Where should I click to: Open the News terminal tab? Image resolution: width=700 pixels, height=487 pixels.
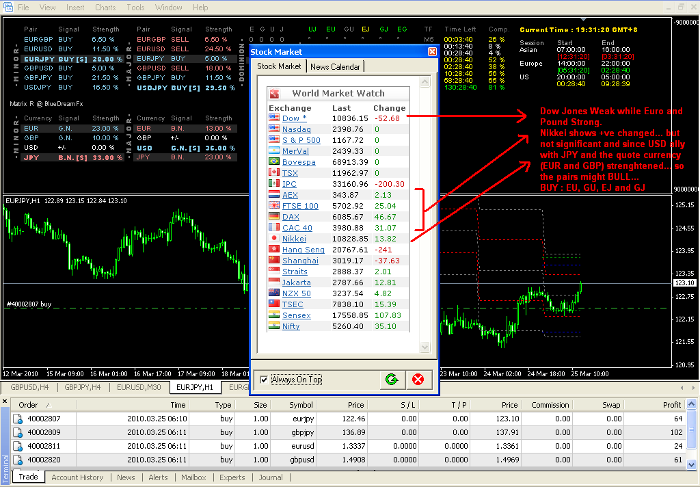(126, 477)
